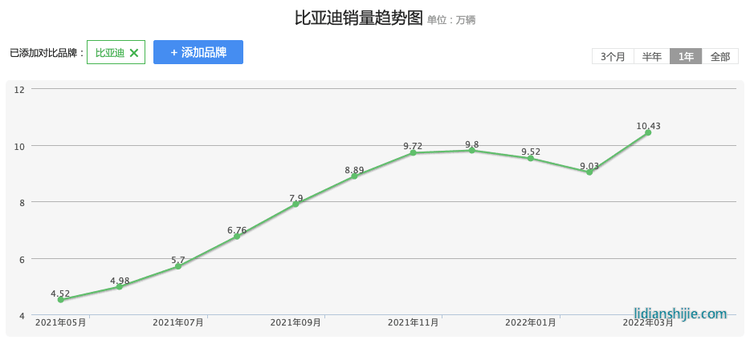Screen dimensions: 746x340
Task: Select the 9.52 data point for 2022年01月
Action: pos(530,158)
